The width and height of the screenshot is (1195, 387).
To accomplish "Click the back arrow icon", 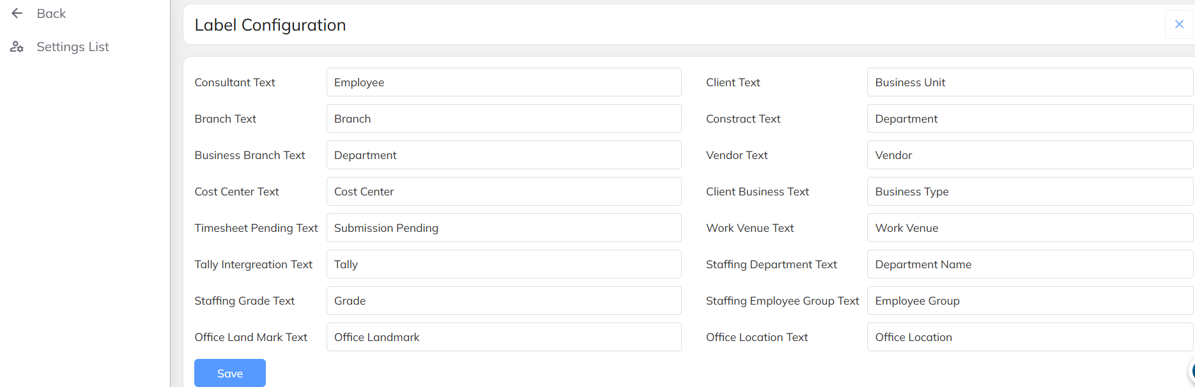I will pos(17,13).
